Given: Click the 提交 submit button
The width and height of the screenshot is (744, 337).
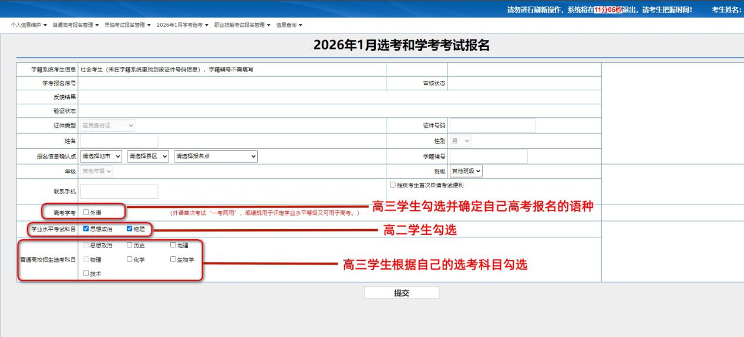Looking at the screenshot, I should (x=401, y=293).
